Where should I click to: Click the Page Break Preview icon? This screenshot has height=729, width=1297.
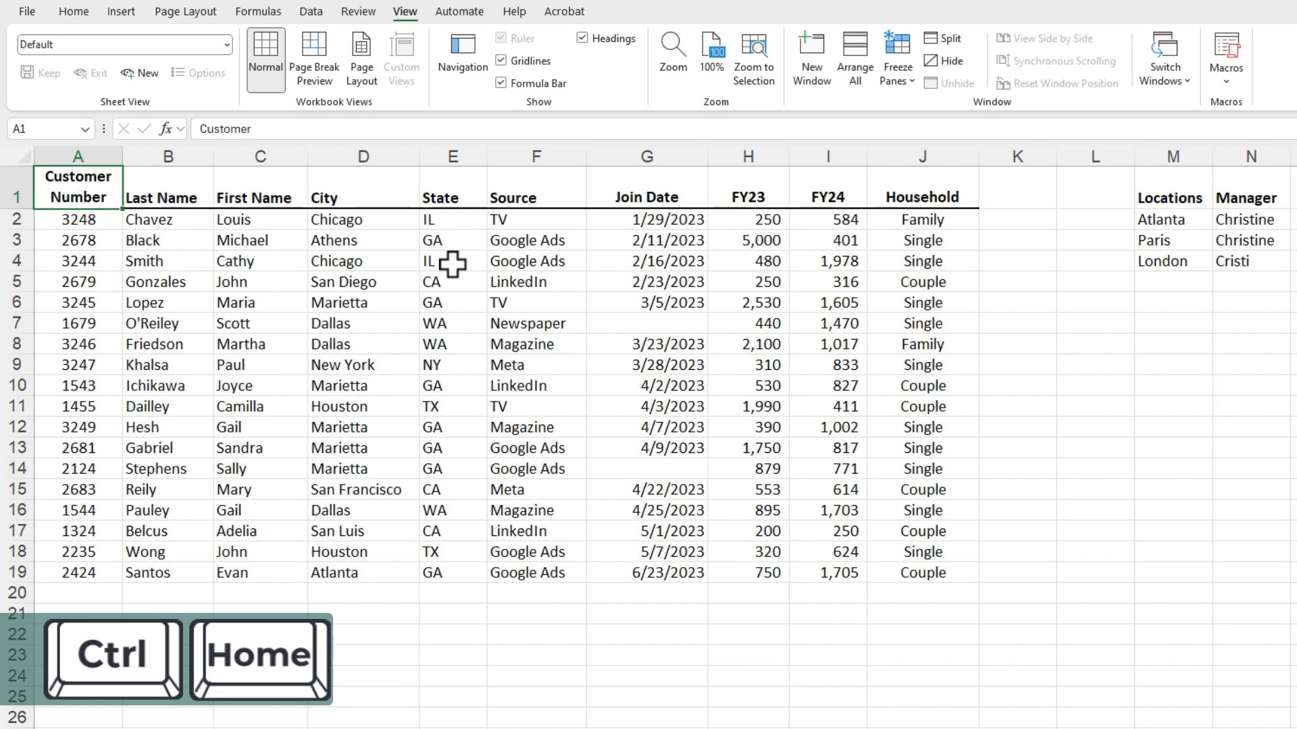pyautogui.click(x=314, y=46)
